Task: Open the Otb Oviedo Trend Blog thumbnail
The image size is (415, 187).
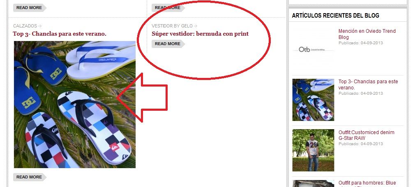Action: [313, 49]
